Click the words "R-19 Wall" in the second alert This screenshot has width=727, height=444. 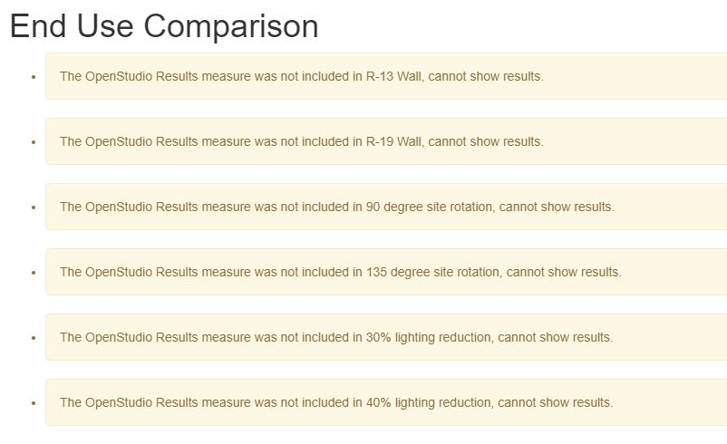point(394,141)
